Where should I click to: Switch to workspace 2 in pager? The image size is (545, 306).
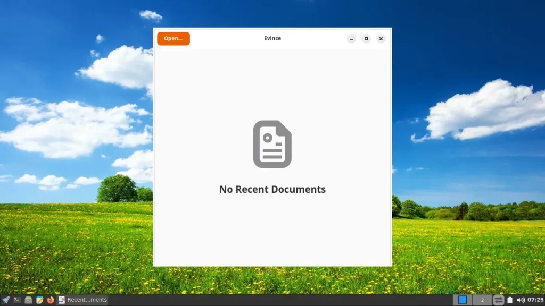(x=482, y=300)
